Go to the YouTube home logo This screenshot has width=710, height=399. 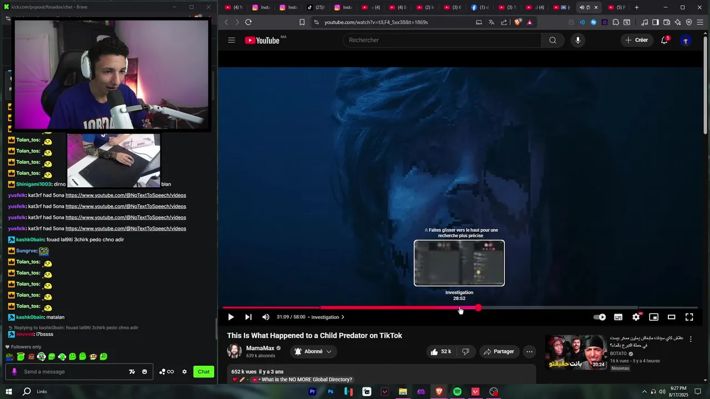click(262, 40)
